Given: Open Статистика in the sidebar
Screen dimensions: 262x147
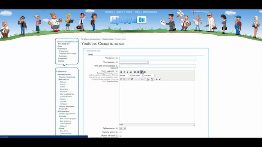Looking at the screenshot, I should [64, 51].
